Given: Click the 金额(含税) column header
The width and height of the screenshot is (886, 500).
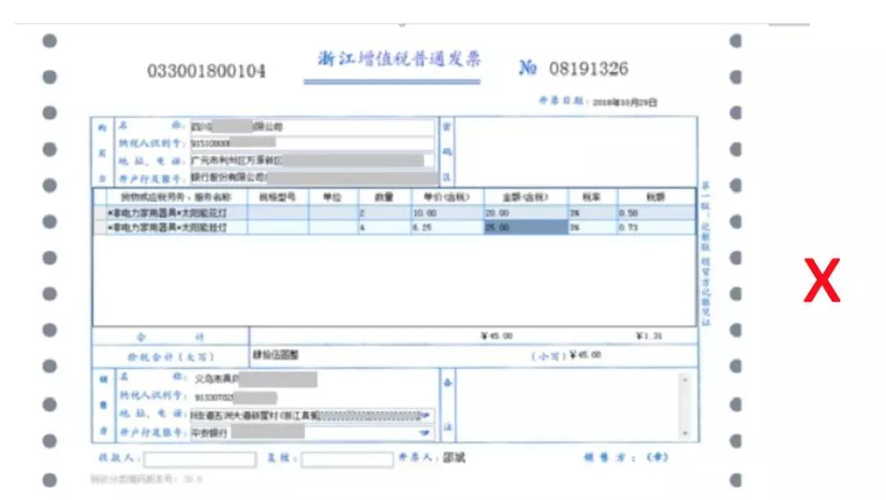Looking at the screenshot, I should (x=526, y=197).
